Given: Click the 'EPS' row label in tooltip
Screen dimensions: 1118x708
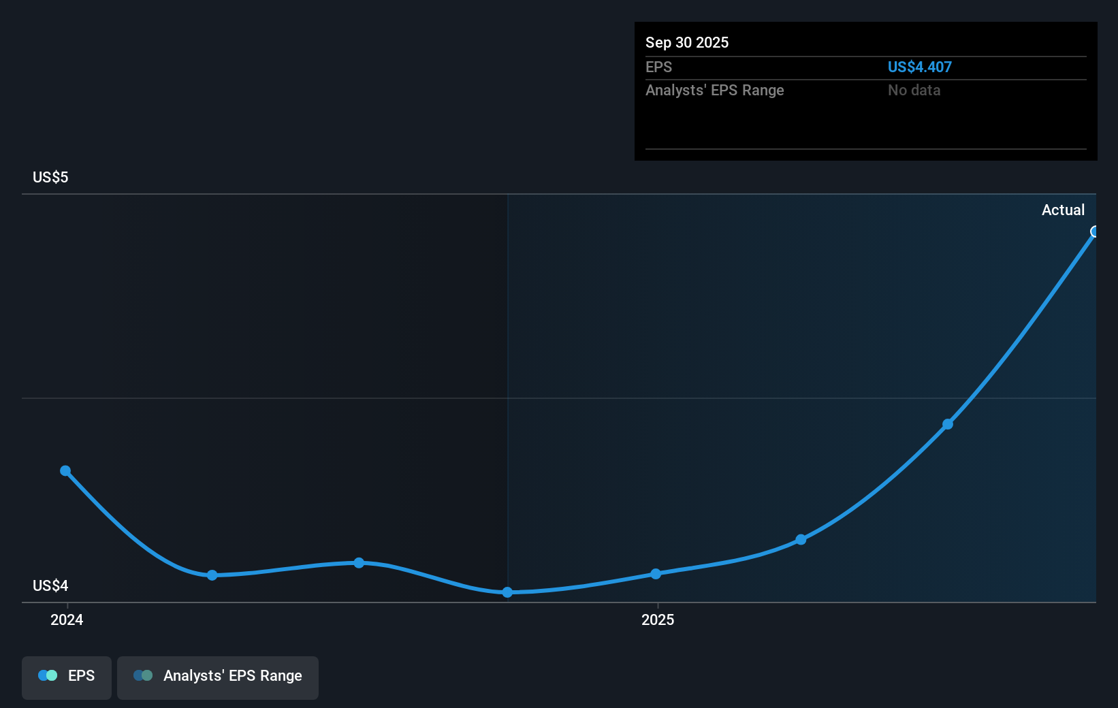Looking at the screenshot, I should click(x=658, y=67).
